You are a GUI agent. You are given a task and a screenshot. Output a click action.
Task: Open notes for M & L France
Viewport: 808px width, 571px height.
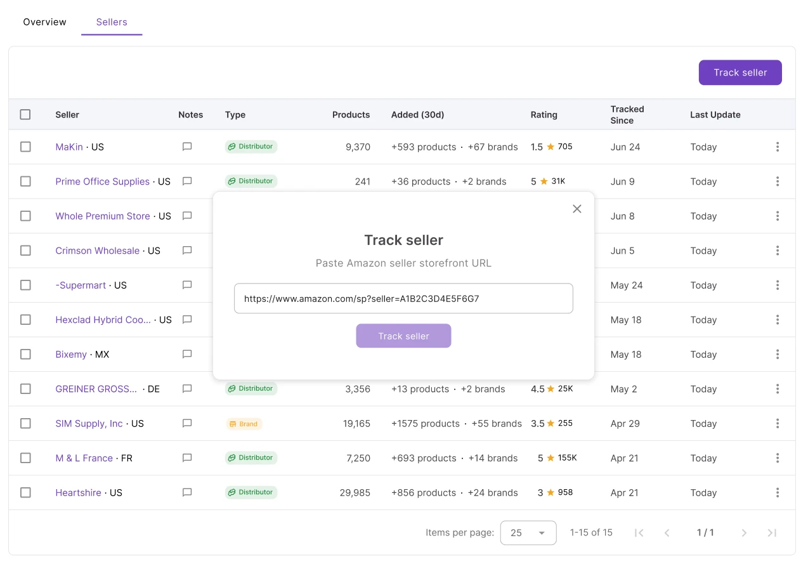[187, 457]
